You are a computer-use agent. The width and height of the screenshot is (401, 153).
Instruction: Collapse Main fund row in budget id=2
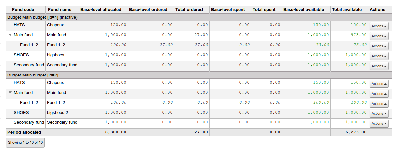pyautogui.click(x=10, y=93)
